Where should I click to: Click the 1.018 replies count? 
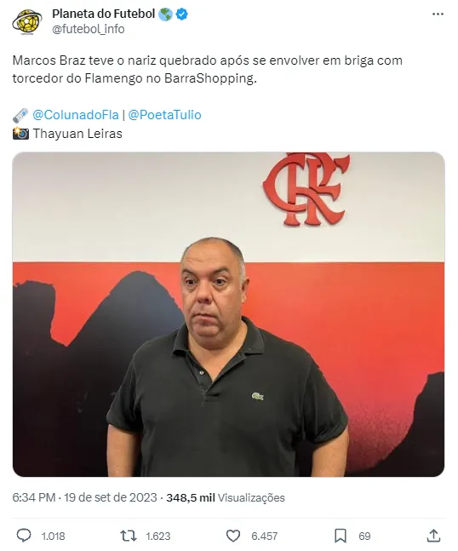pos(54,537)
